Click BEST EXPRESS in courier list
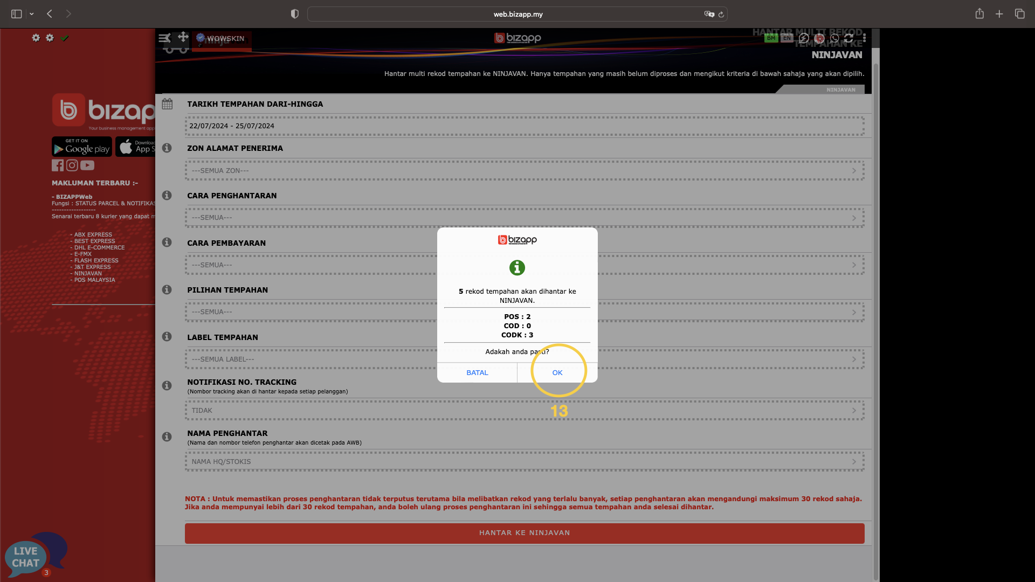 (x=94, y=241)
